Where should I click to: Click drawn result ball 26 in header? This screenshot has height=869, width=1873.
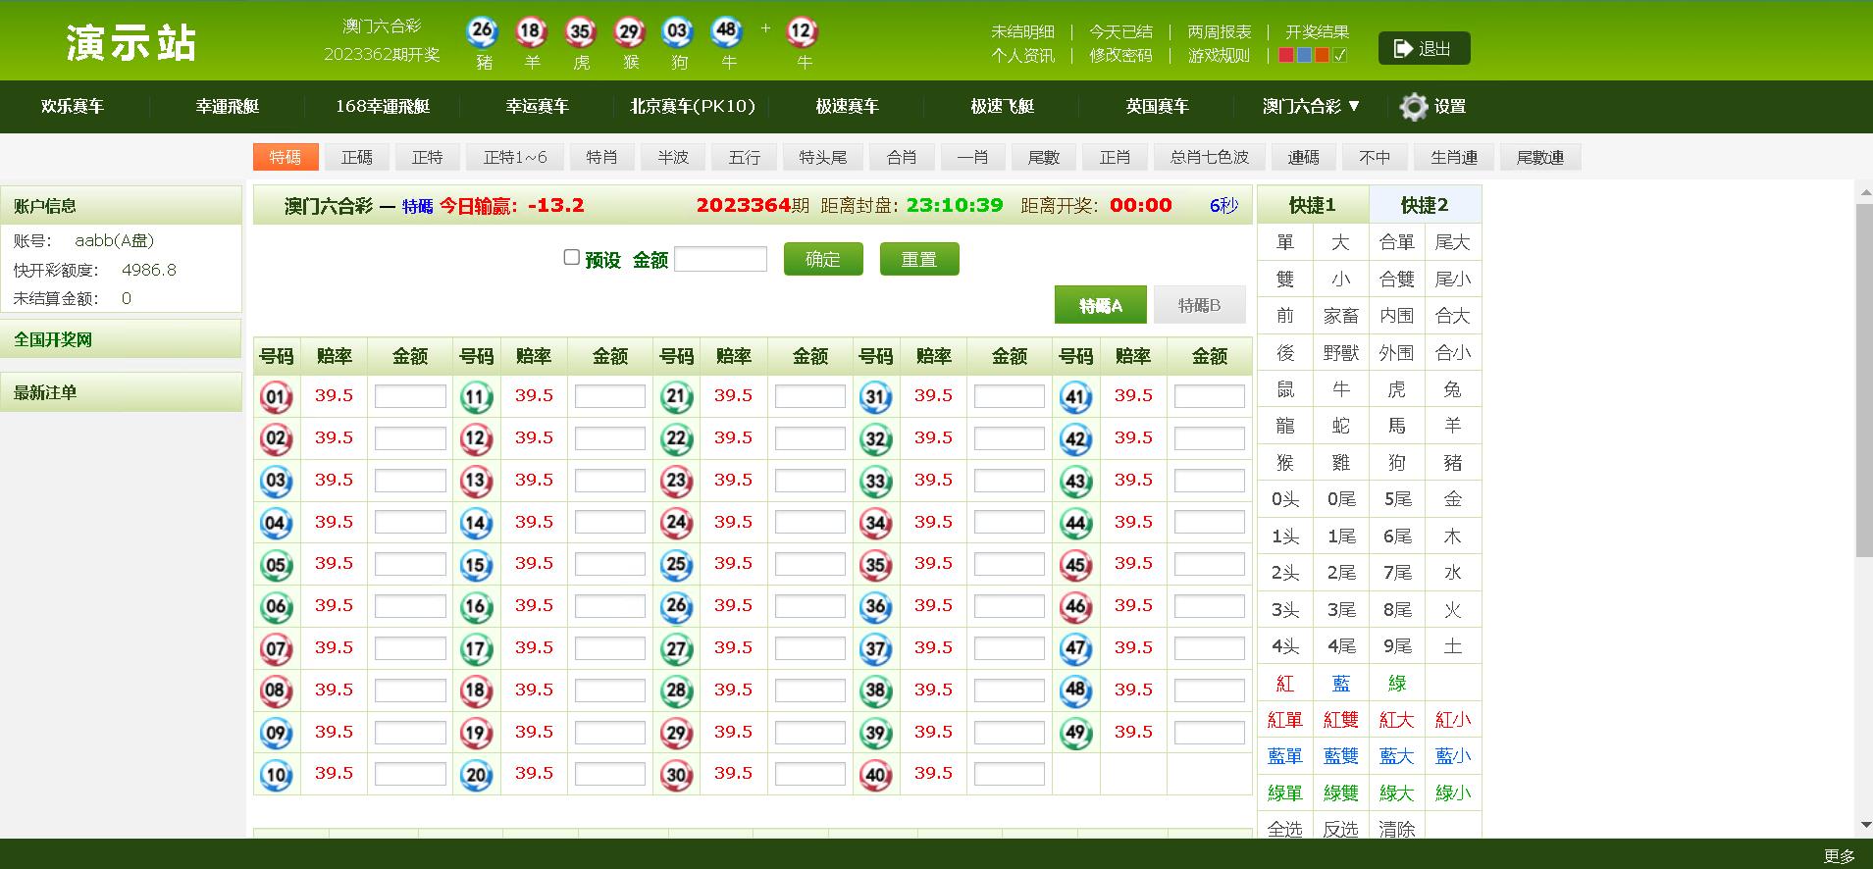(482, 31)
